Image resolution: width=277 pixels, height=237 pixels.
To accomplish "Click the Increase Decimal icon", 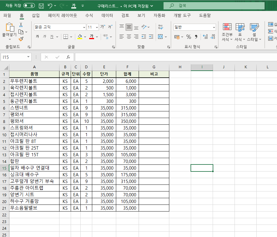I will pyautogui.click(x=205, y=37).
